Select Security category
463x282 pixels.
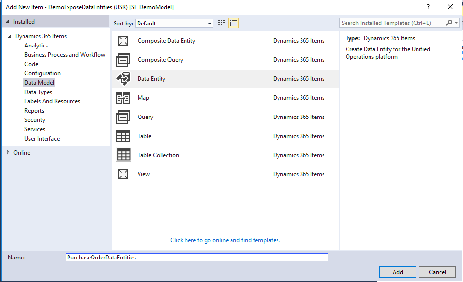[35, 120]
